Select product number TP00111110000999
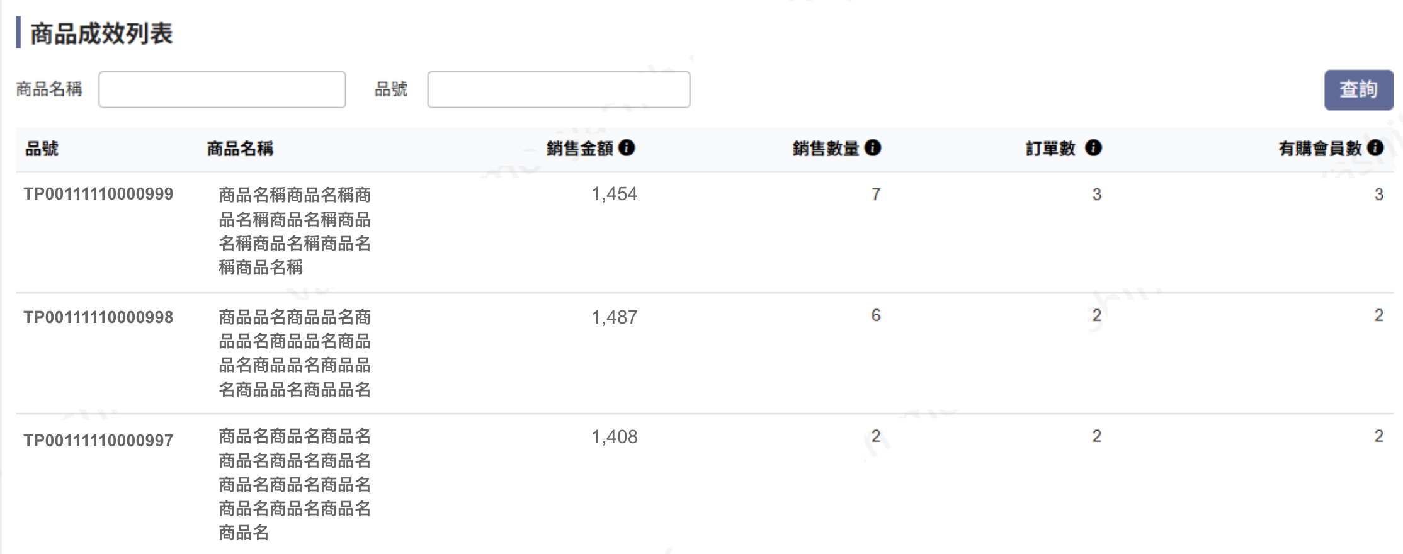This screenshot has width=1403, height=554. tap(98, 194)
